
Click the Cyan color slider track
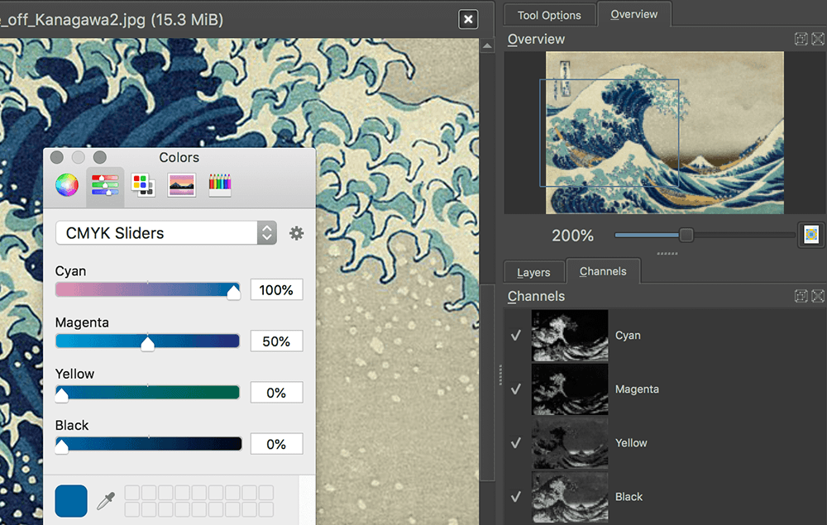[x=148, y=289]
